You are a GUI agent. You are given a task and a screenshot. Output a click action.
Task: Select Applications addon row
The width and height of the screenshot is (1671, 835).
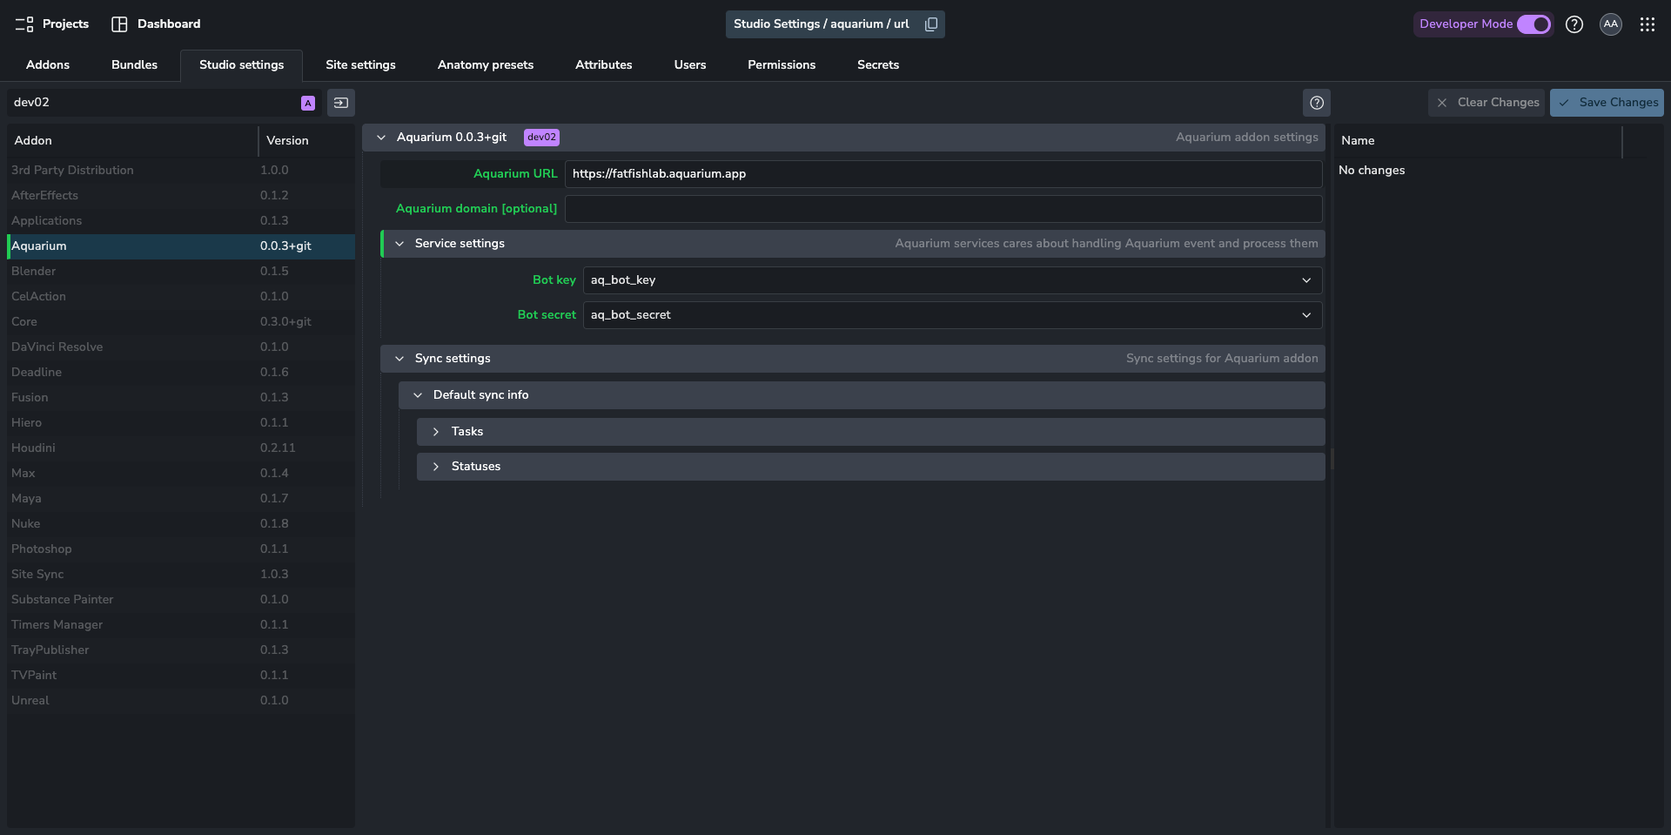point(181,221)
